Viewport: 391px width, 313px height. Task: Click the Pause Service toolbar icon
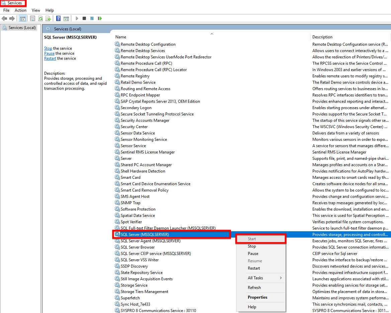(92, 18)
